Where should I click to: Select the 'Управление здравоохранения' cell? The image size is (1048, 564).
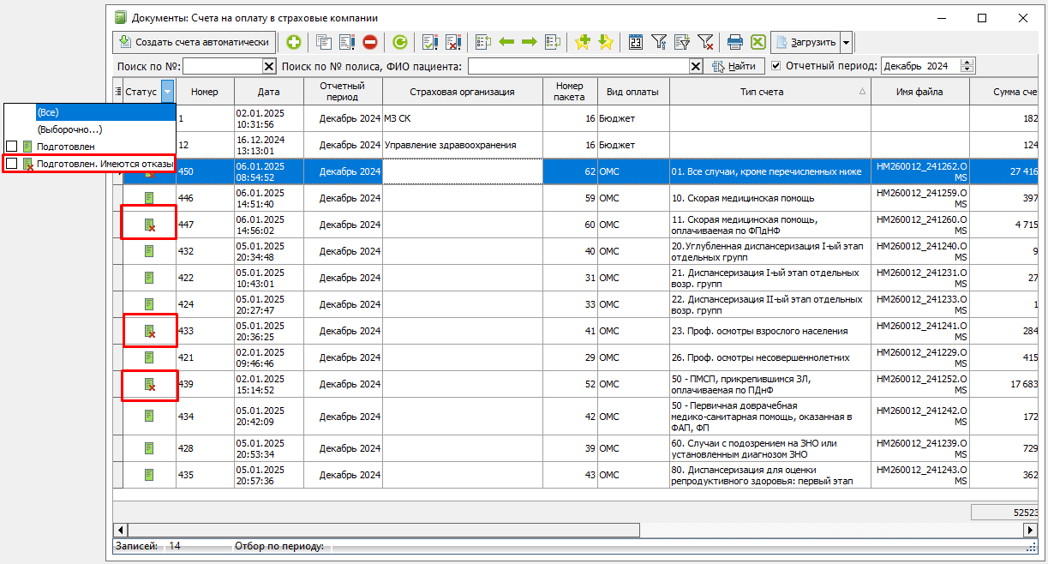[462, 145]
